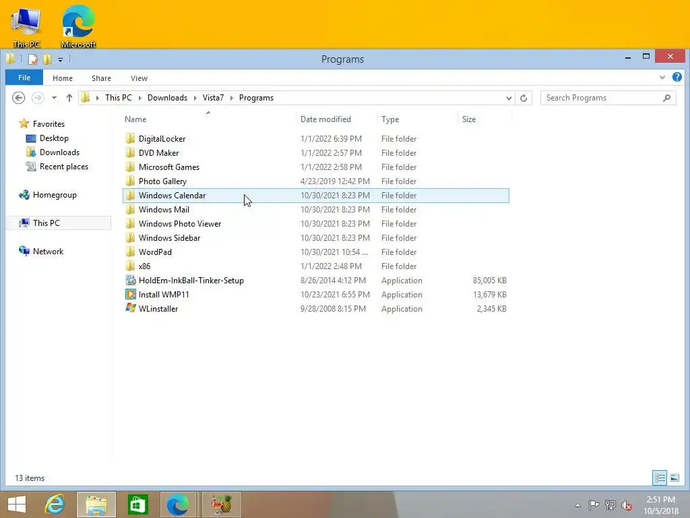The width and height of the screenshot is (690, 518).
Task: Select the WordPad folder icon
Action: coord(130,252)
